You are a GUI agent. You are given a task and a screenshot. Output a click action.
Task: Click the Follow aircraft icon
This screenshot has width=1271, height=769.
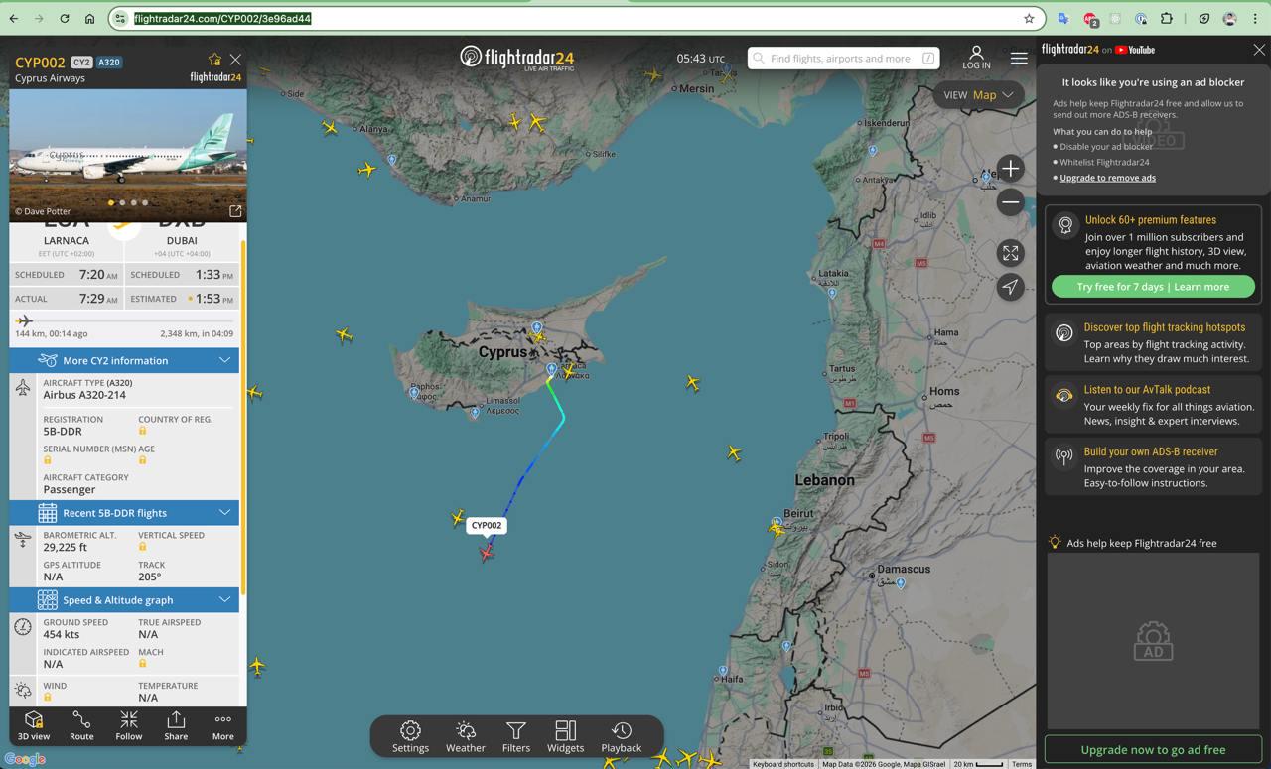tap(129, 725)
